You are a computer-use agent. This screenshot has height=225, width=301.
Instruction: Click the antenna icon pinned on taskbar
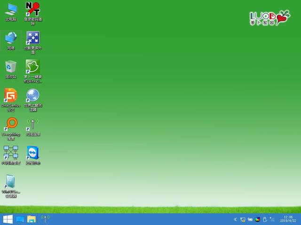click(45, 219)
